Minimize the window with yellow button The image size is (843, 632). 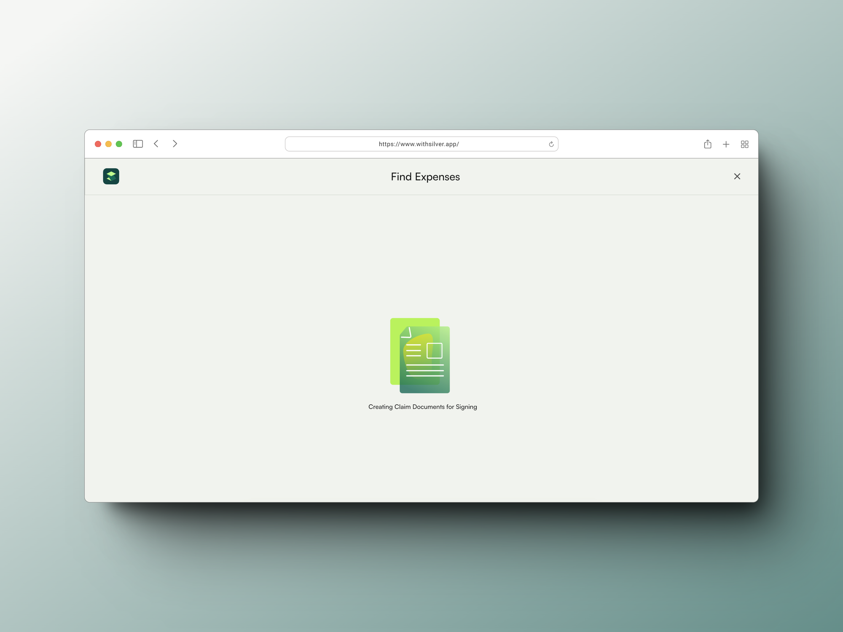coord(108,144)
